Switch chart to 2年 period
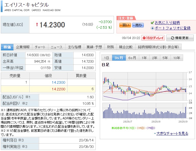This screenshot has height=151, width=196. 155,58
